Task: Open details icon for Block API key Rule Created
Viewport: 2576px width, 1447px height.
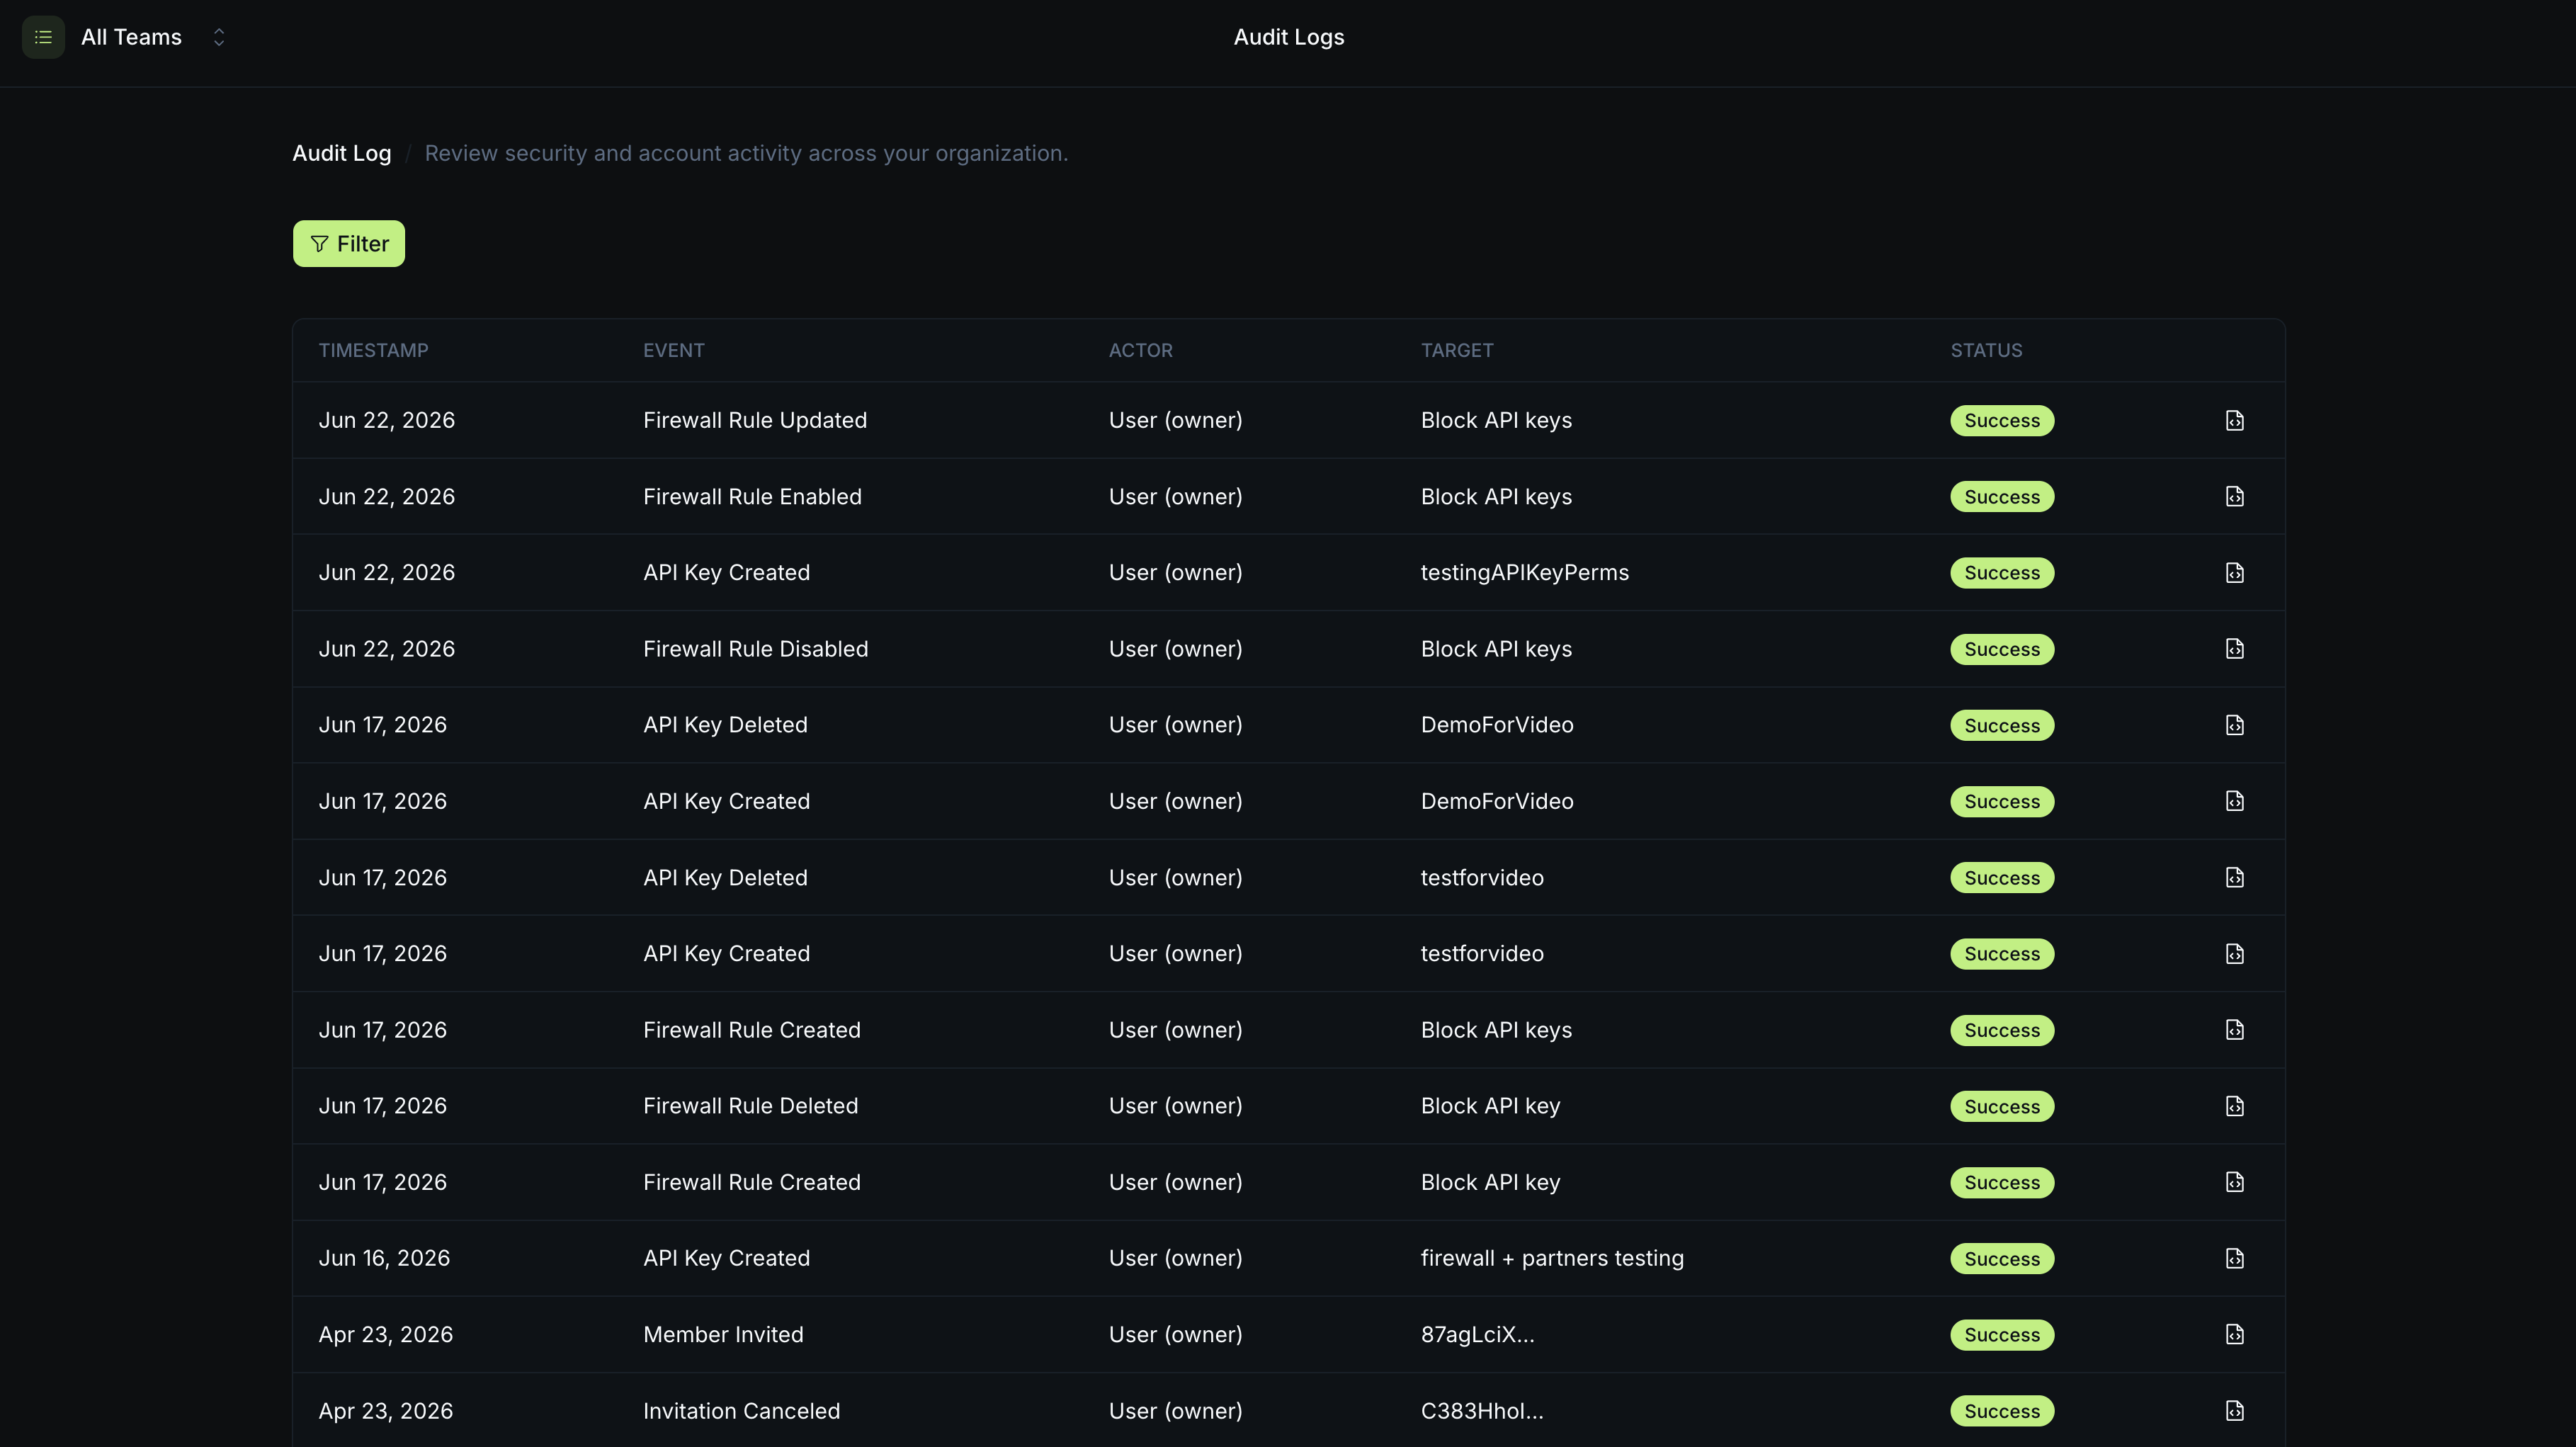Action: 2235,1182
